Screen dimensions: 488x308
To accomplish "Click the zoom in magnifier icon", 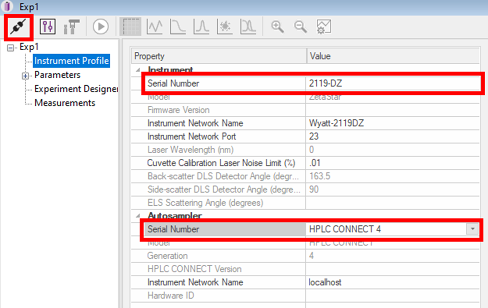I will 277,27.
